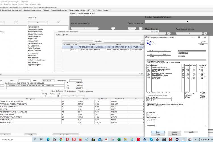
Task: Launch Google Chrome from the taskbar
Action: (61, 139)
